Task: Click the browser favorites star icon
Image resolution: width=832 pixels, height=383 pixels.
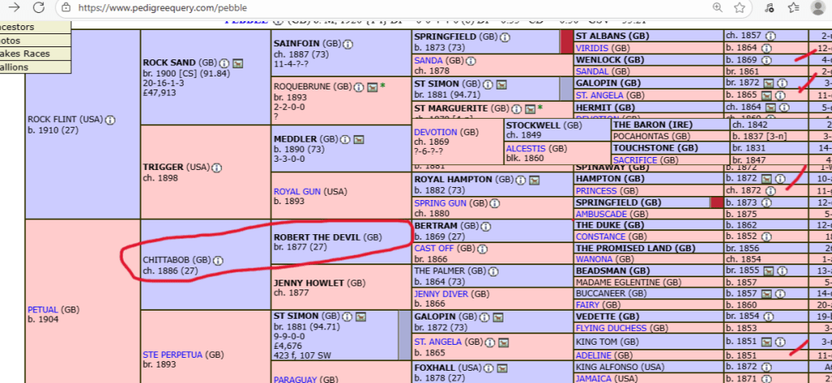Action: tap(739, 7)
